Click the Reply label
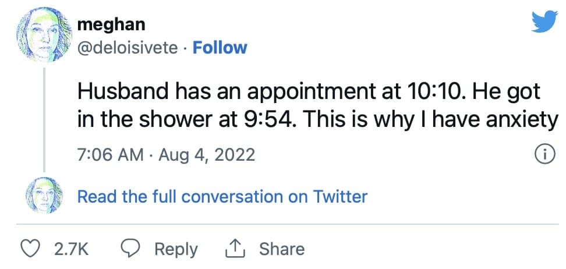566x269 pixels. (x=176, y=250)
